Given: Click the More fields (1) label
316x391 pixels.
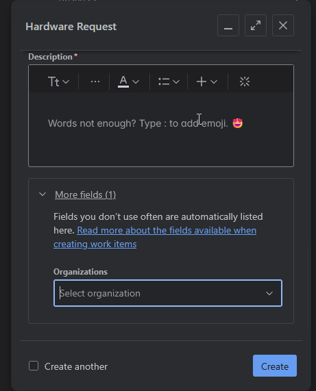Looking at the screenshot, I should pos(86,194).
